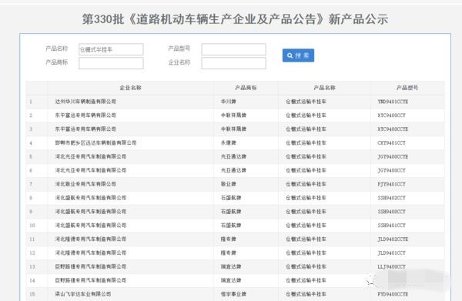
Task: Click model SSH9401CCY in row 10
Action: [392, 226]
